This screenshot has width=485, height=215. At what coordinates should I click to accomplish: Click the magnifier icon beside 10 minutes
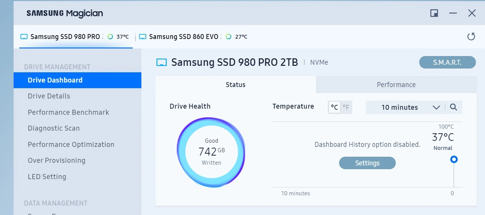454,107
